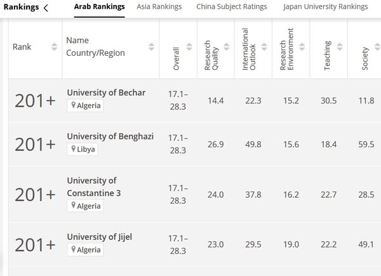
Task: Open University of Benghazi page
Action: tap(110, 136)
